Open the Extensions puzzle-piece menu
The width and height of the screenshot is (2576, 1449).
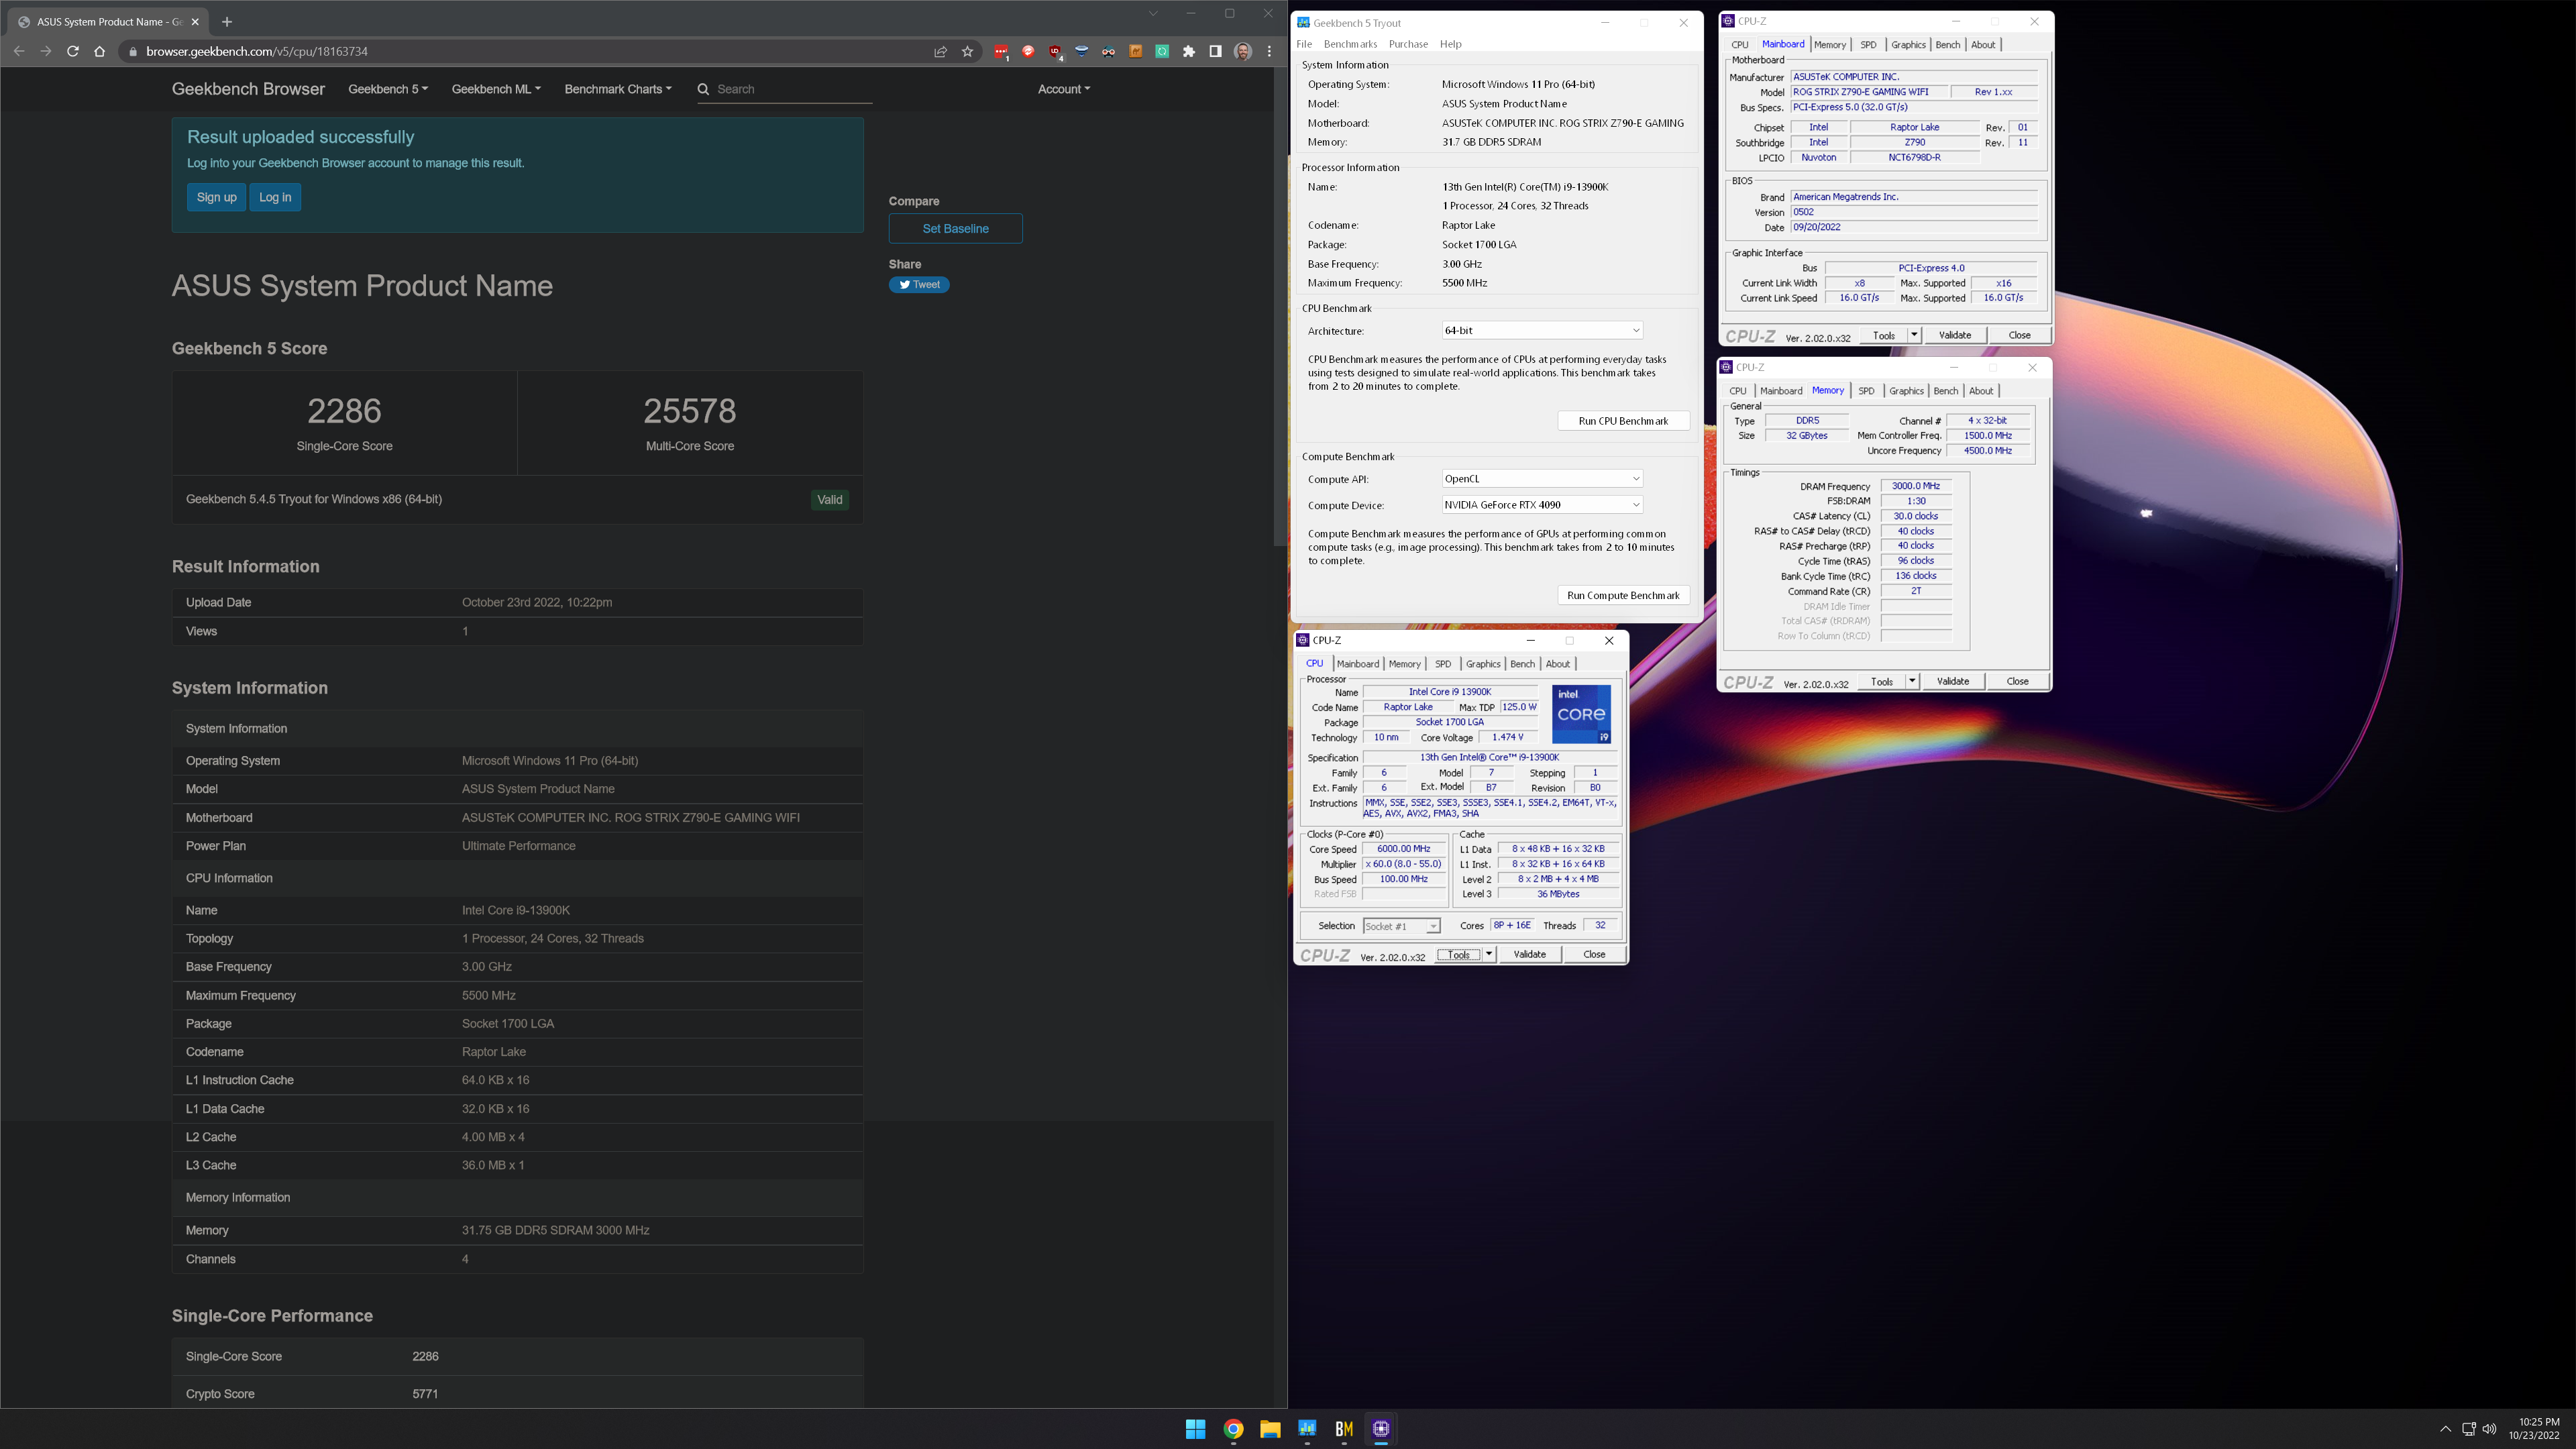click(1189, 51)
